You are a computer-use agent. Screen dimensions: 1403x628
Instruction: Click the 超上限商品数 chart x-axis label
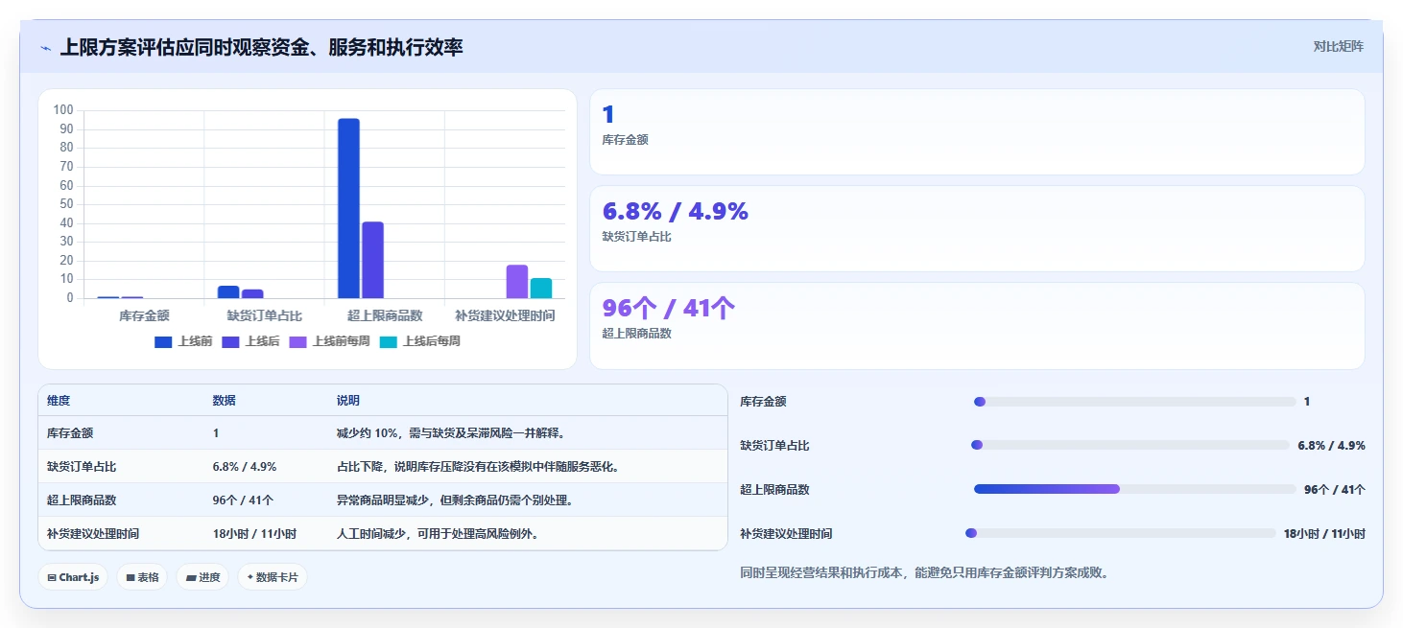coord(385,315)
